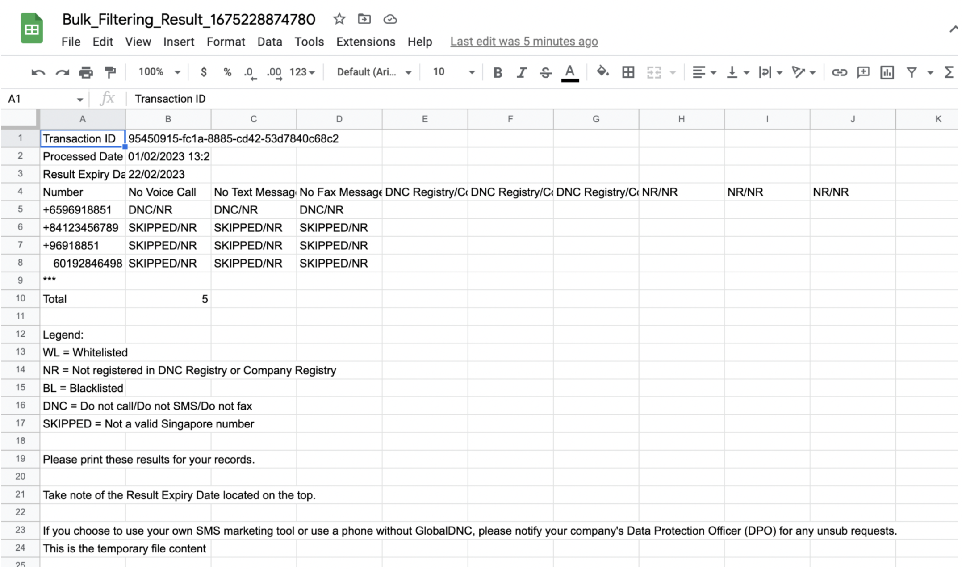
Task: Open the Tools menu
Action: [x=309, y=42]
